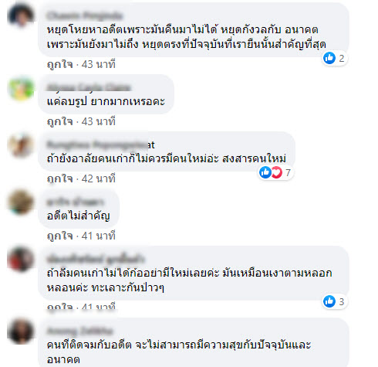This screenshot has height=367, width=378.
Task: Open avatar of the last commenter
Action: 20,331
